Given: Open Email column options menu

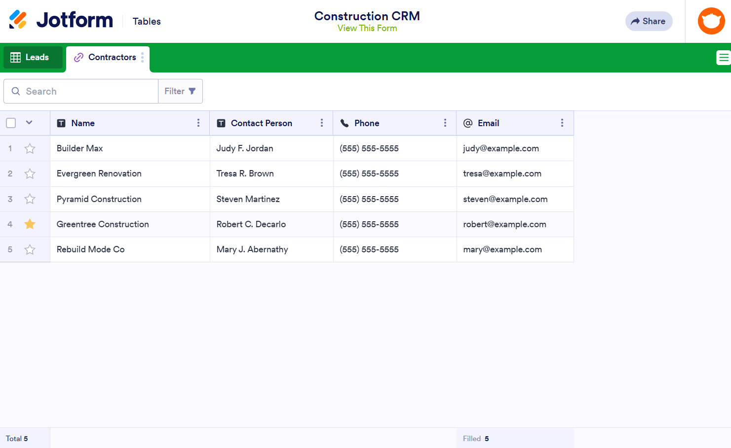Looking at the screenshot, I should [x=562, y=123].
